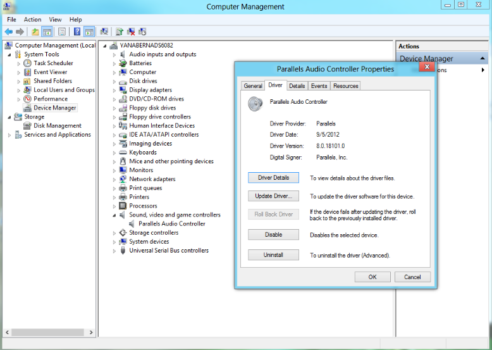This screenshot has width=492, height=350.
Task: Click the Network adapters category icon
Action: [x=123, y=179]
